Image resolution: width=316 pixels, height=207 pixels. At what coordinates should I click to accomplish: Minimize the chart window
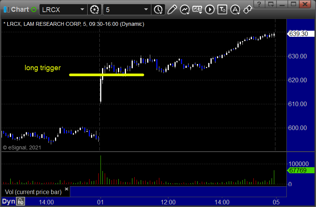(x=282, y=4)
